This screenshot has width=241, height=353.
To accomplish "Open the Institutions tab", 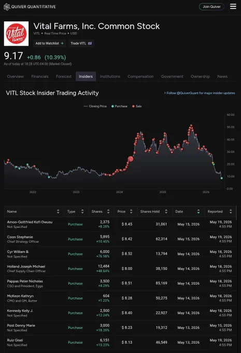I will tap(110, 76).
